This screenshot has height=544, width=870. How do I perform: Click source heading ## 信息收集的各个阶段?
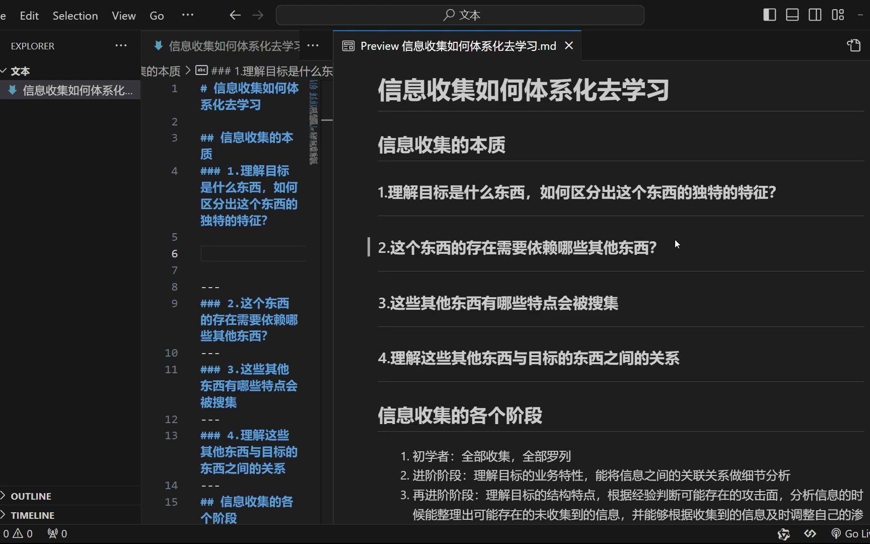tap(247, 509)
